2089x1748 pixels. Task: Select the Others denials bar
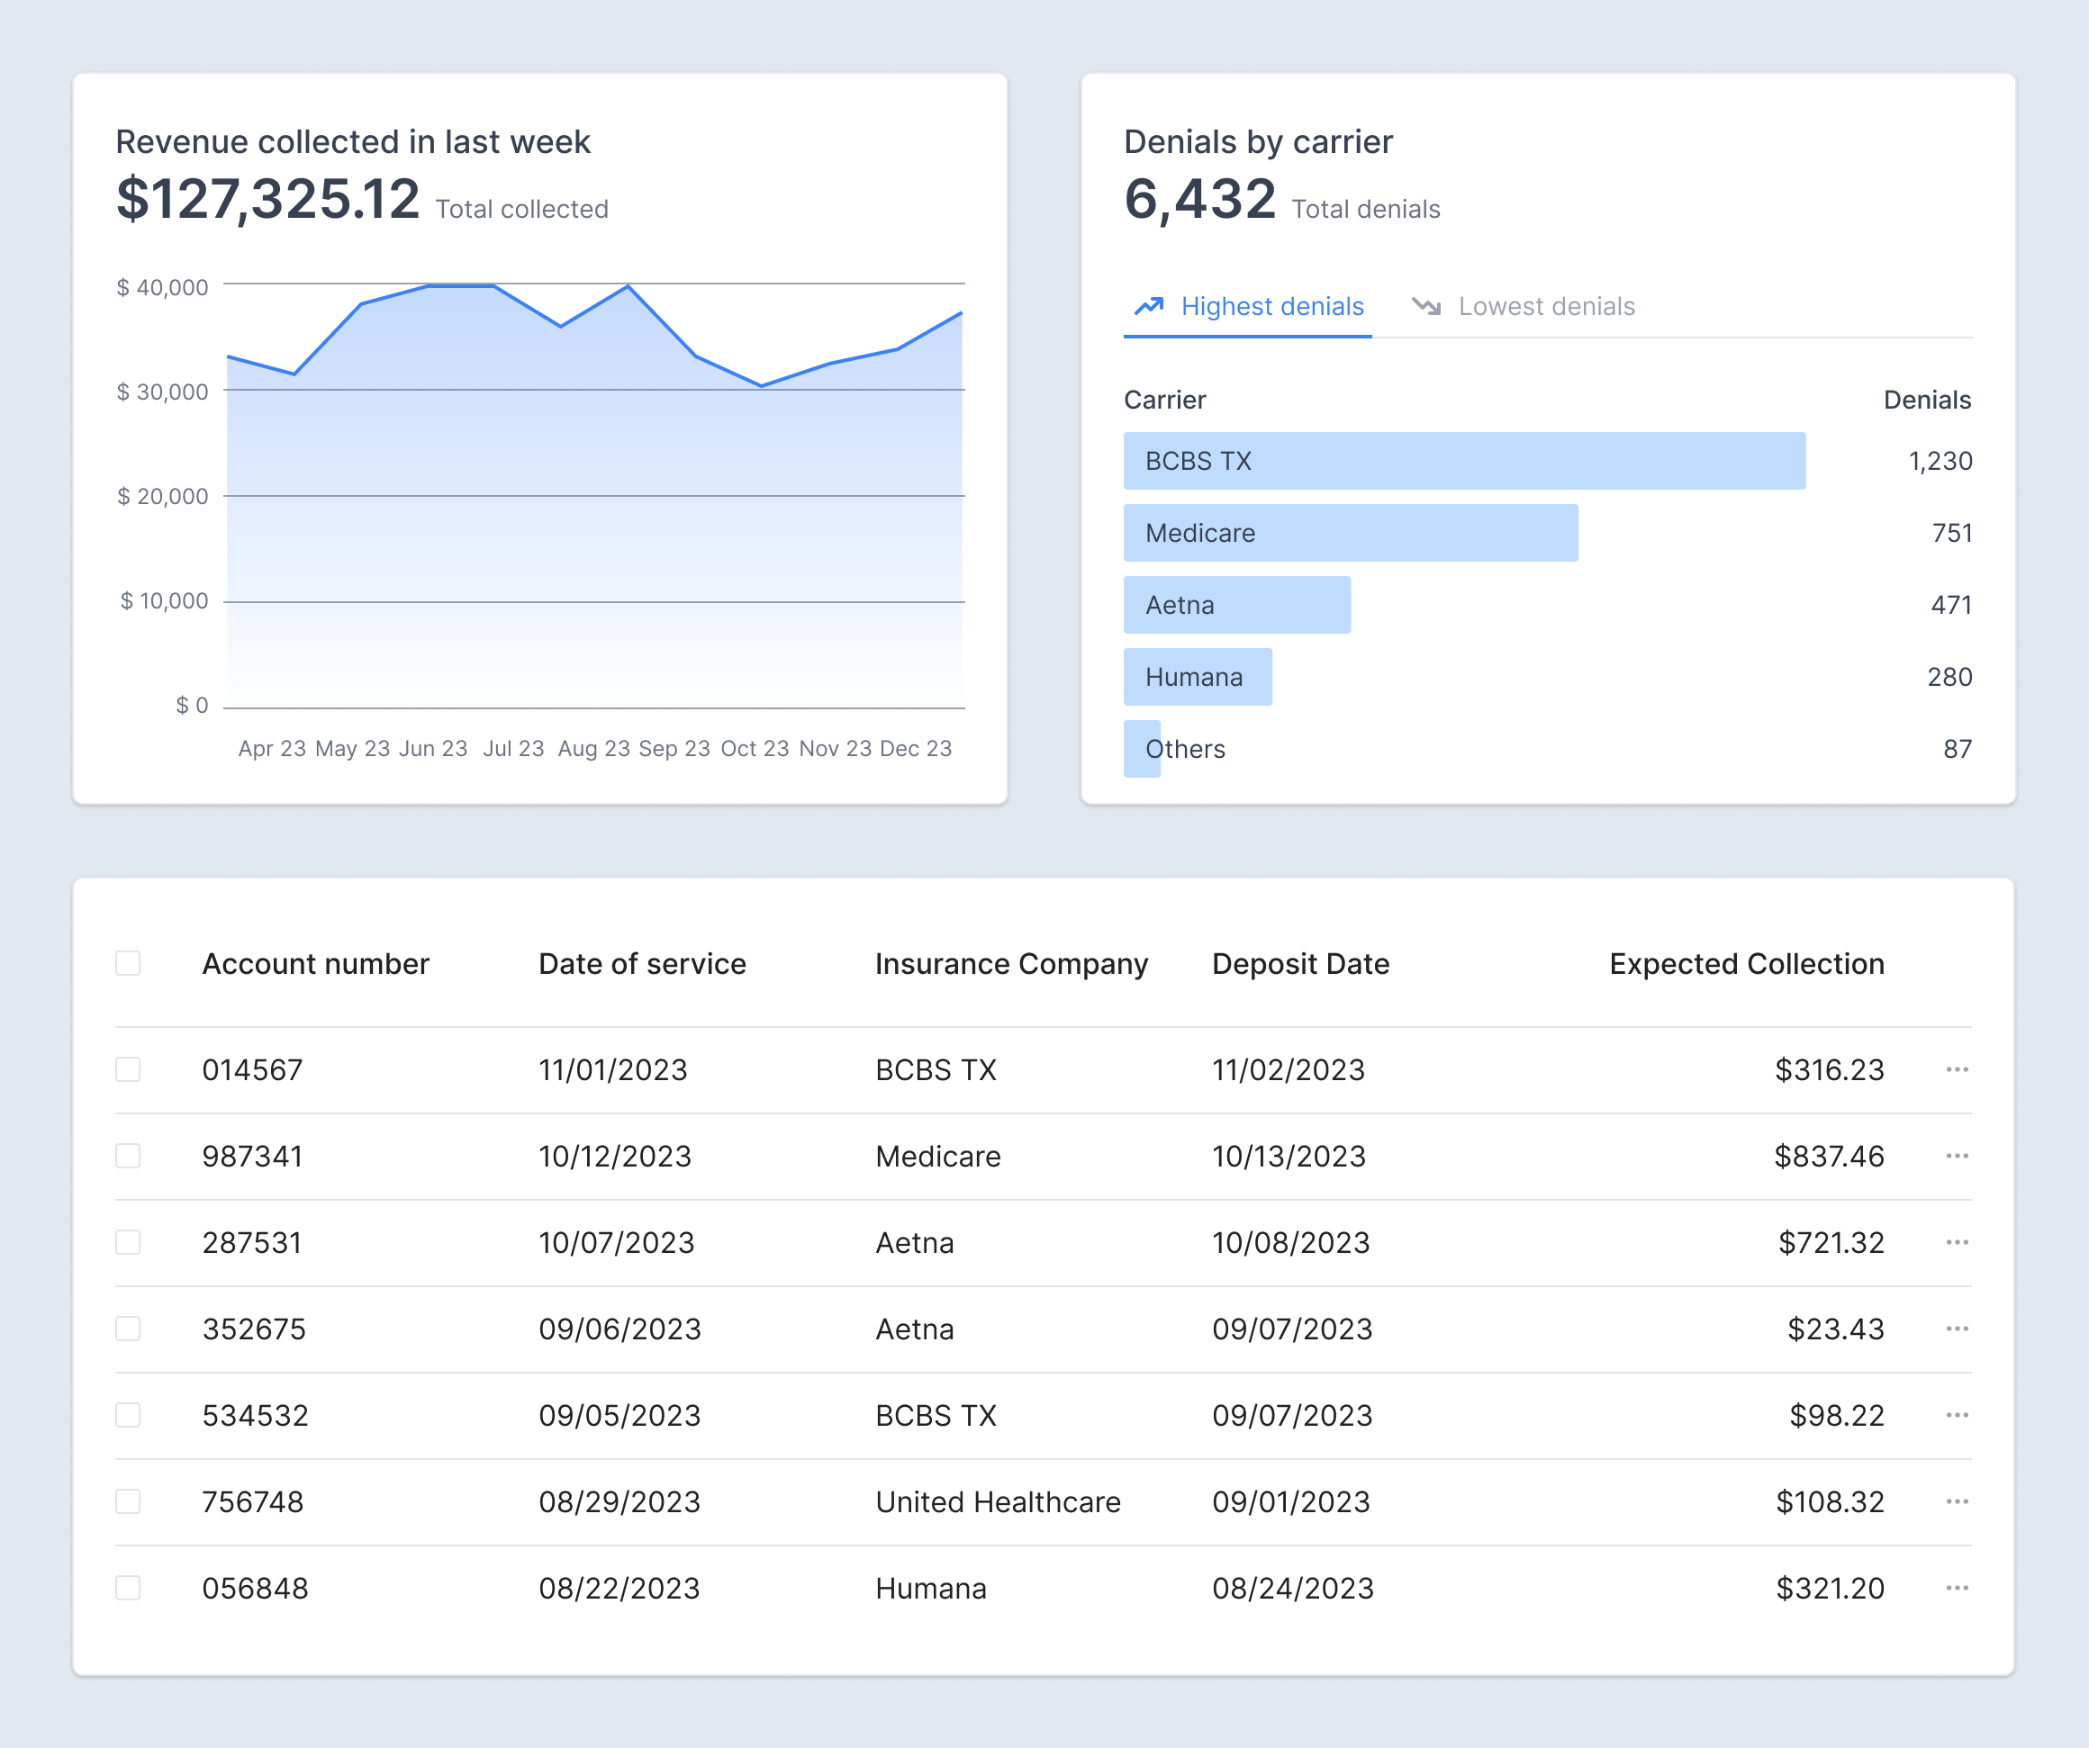(x=1142, y=749)
